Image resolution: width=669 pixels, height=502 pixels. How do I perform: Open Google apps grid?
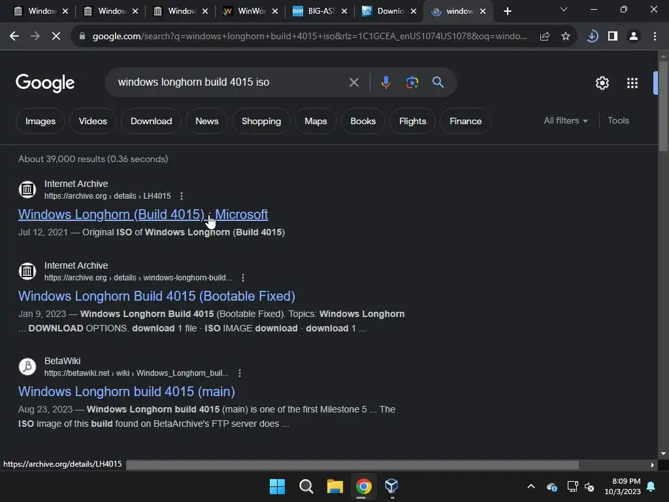(x=632, y=83)
